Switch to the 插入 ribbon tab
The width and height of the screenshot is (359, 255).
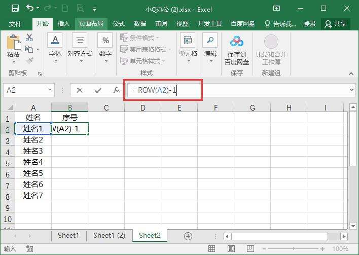[64, 24]
